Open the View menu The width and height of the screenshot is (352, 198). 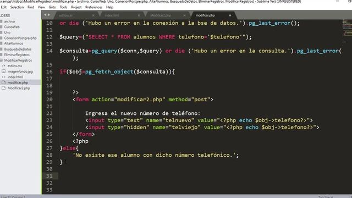(x=41, y=7)
